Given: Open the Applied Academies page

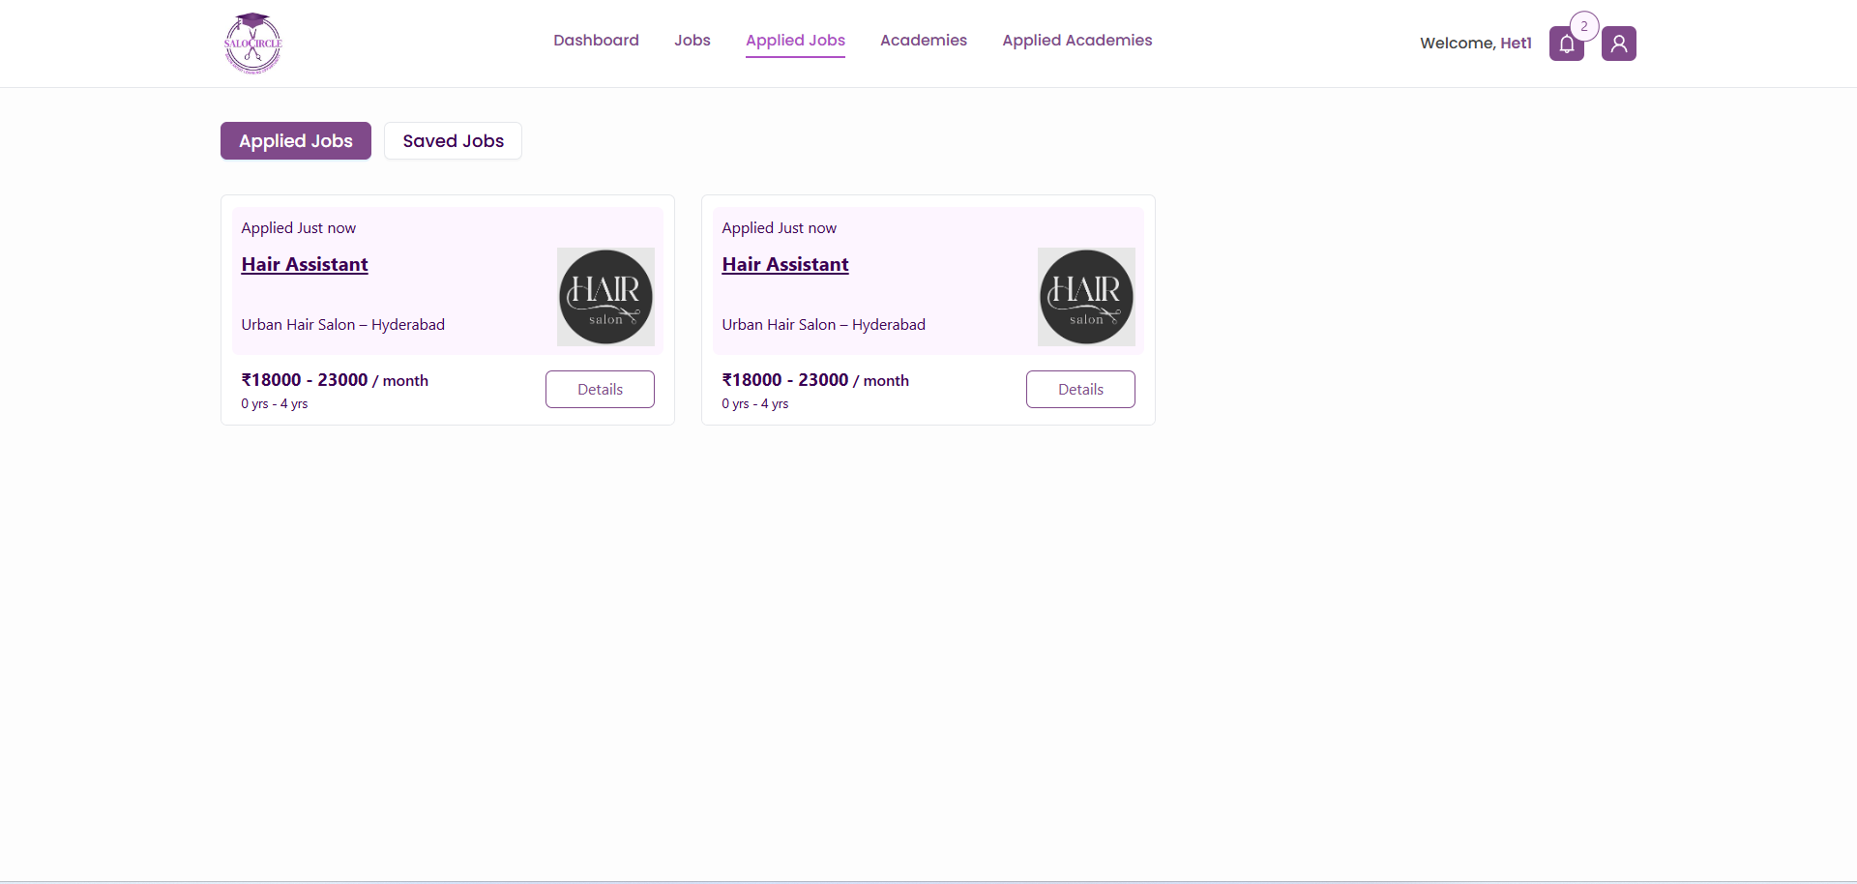Looking at the screenshot, I should [1077, 41].
